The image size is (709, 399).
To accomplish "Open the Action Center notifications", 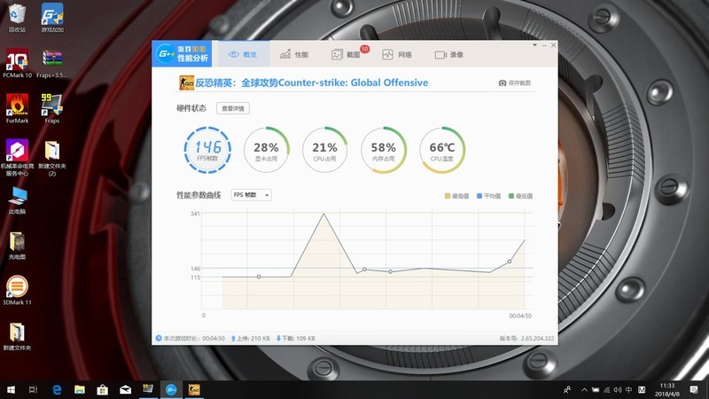I will pyautogui.click(x=694, y=389).
